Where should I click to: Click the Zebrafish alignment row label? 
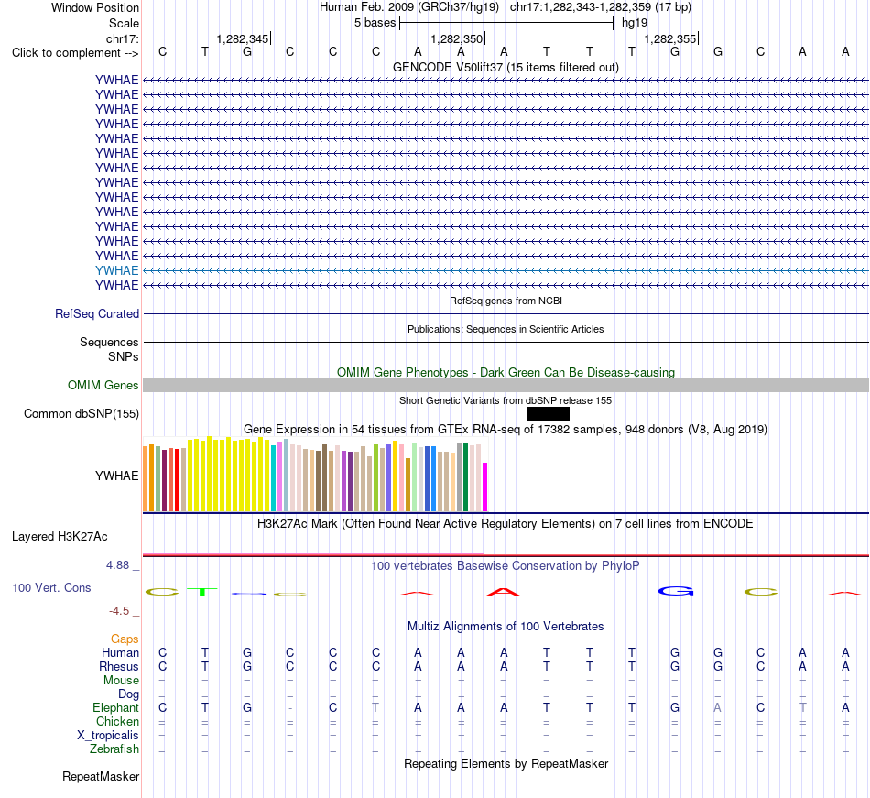click(x=114, y=749)
